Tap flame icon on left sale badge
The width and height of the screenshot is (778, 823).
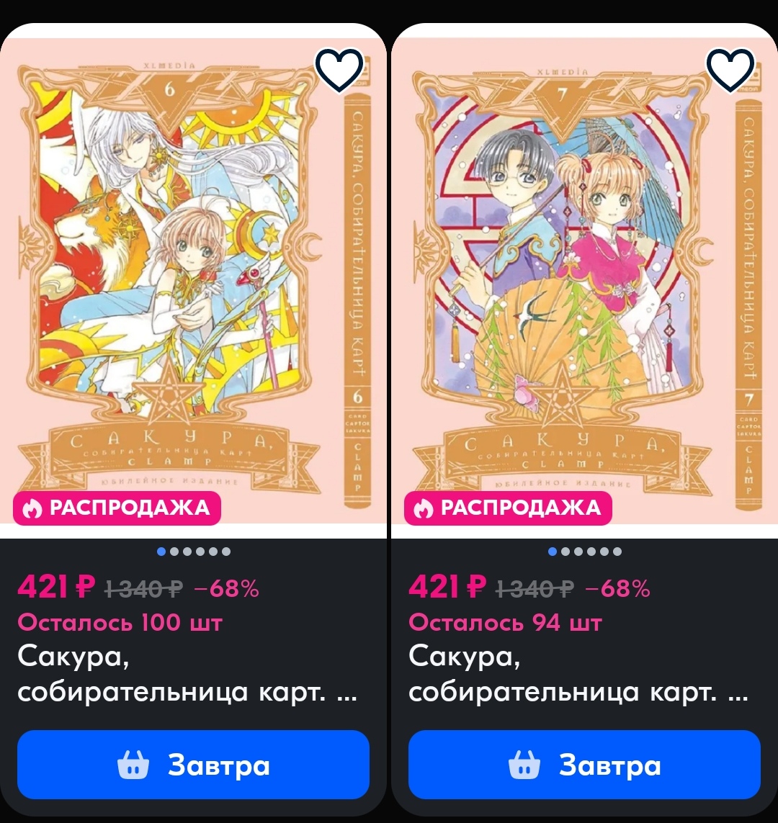[x=32, y=508]
